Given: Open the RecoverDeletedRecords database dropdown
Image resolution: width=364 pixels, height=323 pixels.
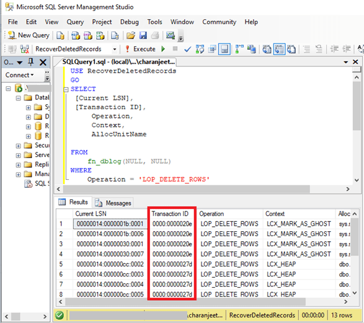Looking at the screenshot, I should [115, 49].
